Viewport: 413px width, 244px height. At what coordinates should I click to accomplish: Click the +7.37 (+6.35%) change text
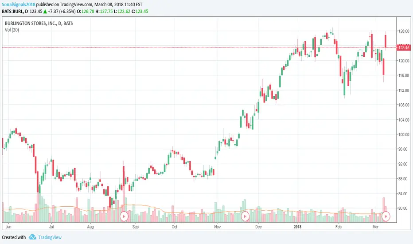click(62, 12)
